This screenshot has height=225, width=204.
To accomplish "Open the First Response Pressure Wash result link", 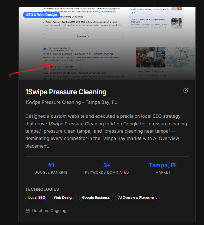I will 75,73.
